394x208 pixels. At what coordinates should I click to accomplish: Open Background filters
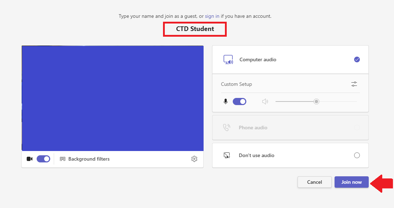pos(84,159)
